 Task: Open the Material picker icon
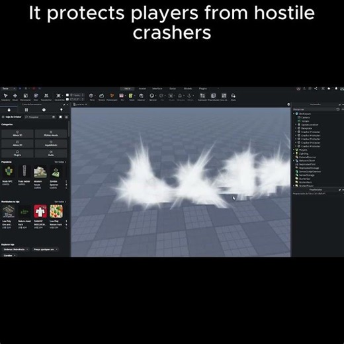click(x=151, y=96)
